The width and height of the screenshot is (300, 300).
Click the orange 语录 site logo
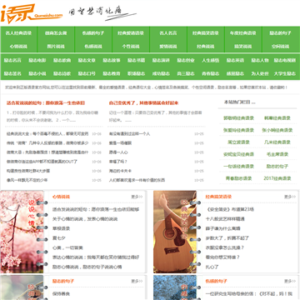pyautogui.click(x=32, y=13)
